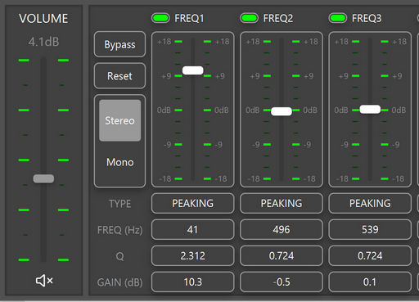The width and height of the screenshot is (419, 302).
Task: Click the FREQ3 gain slider handle
Action: pyautogui.click(x=370, y=109)
